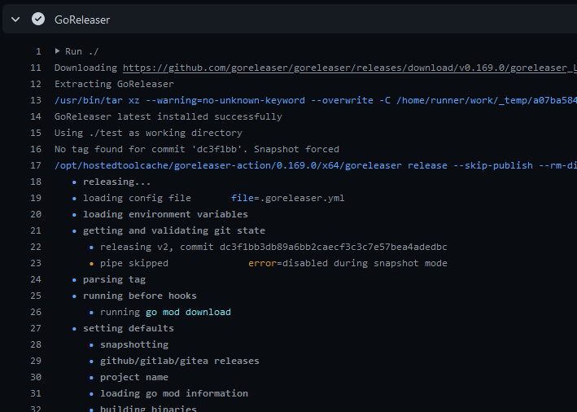Click 'parsing tag' log line
This screenshot has width=577, height=412.
pyautogui.click(x=114, y=279)
